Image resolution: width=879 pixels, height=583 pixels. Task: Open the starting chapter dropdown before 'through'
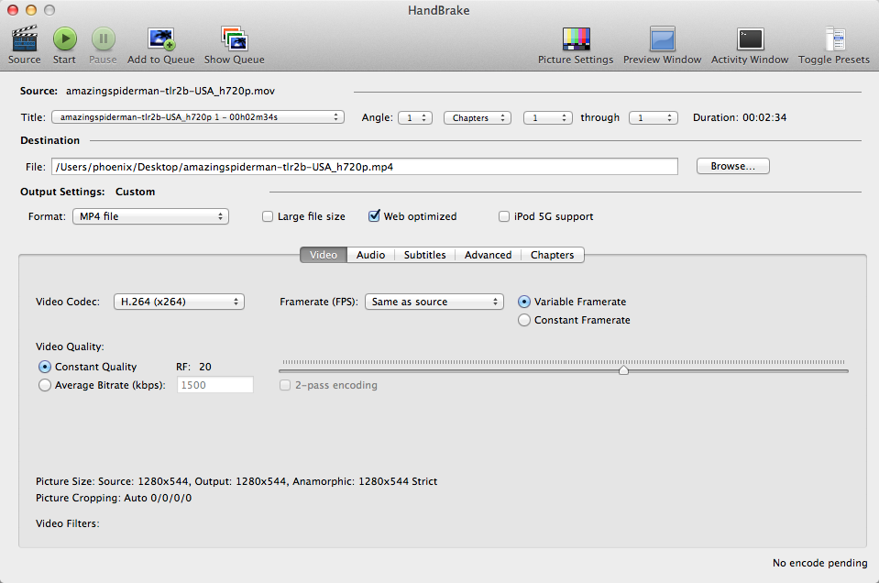[x=548, y=117]
